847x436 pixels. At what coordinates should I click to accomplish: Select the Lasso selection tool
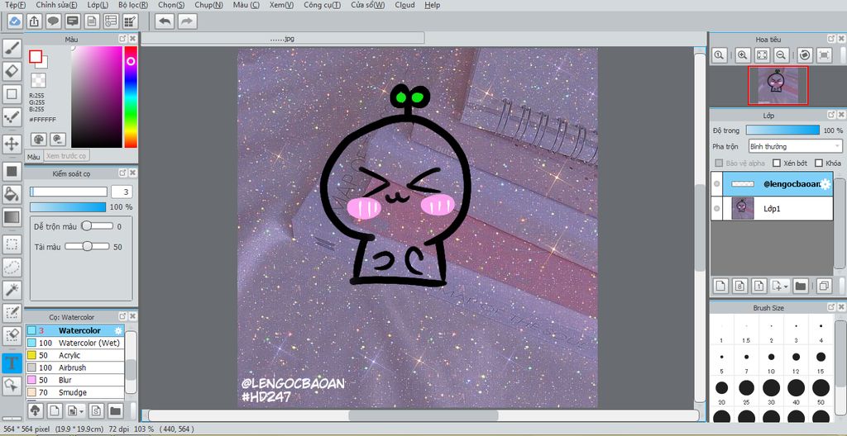pos(12,267)
